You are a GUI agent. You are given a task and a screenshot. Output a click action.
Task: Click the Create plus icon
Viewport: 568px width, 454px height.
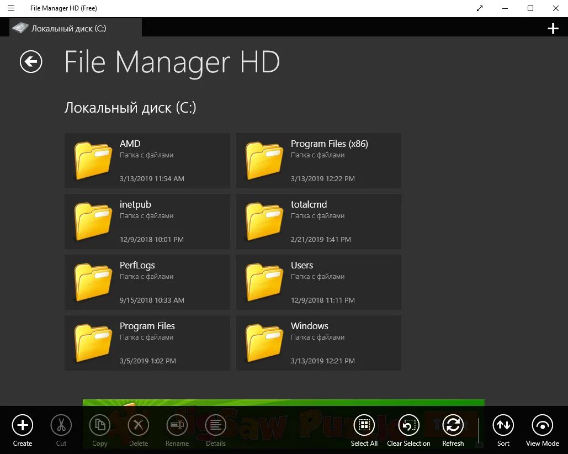click(x=23, y=425)
